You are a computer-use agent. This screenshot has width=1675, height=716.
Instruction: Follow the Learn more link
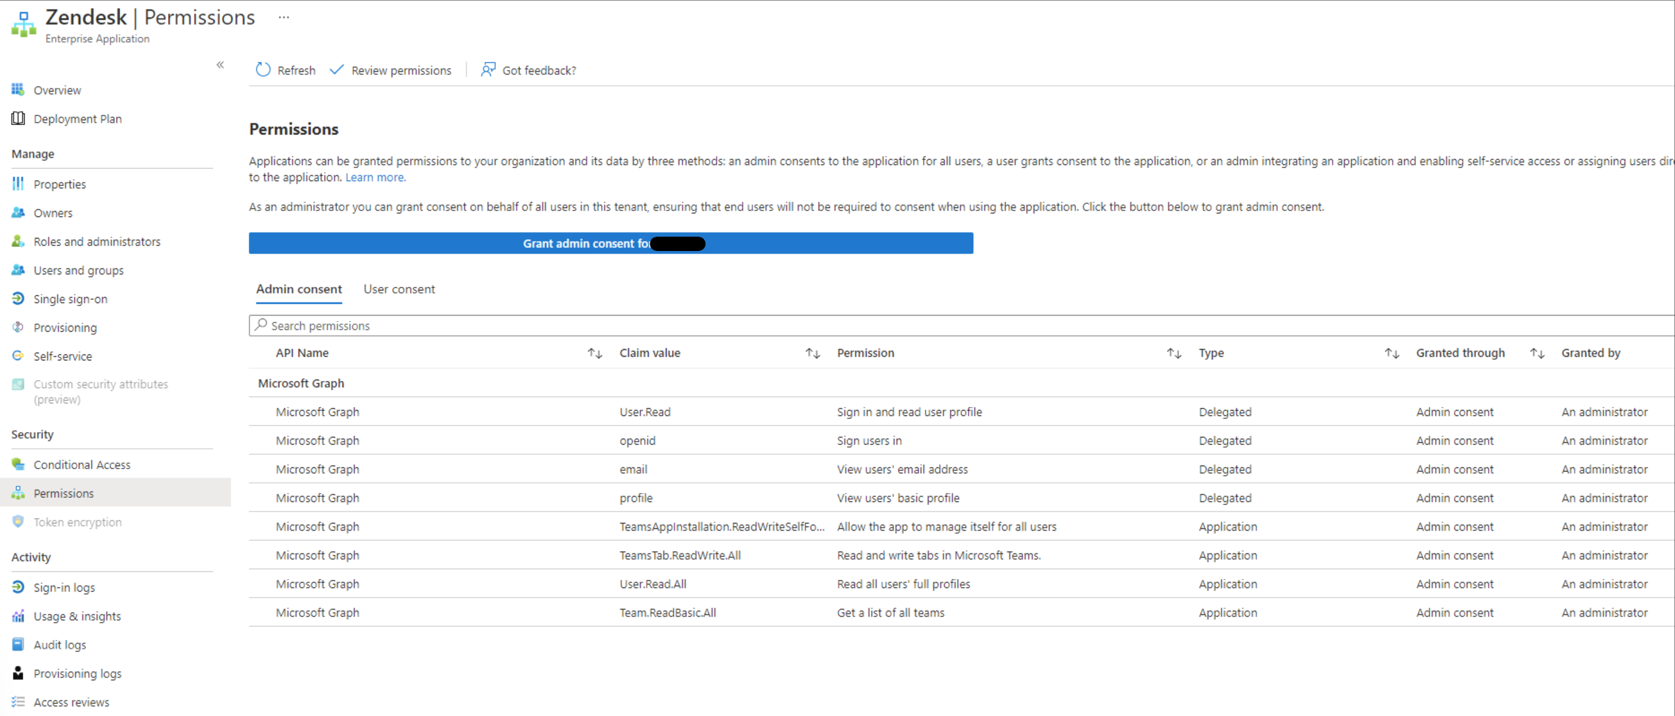coord(375,178)
